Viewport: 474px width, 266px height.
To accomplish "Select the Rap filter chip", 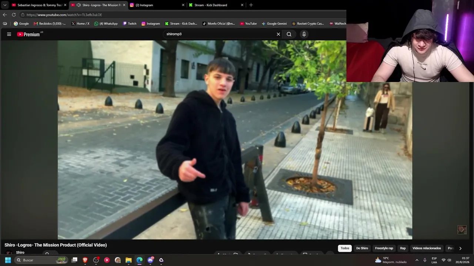I will point(403,248).
